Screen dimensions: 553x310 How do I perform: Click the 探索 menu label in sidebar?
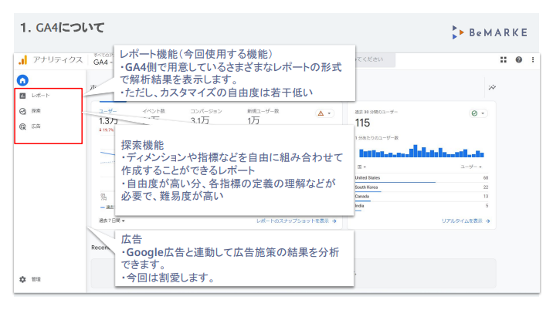click(36, 111)
